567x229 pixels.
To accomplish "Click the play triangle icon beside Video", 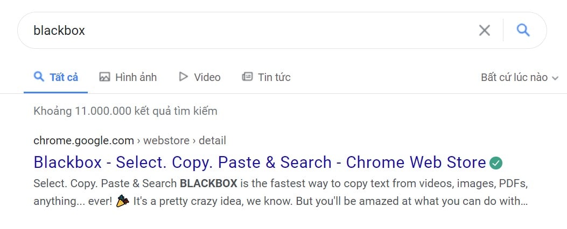I will coord(184,77).
